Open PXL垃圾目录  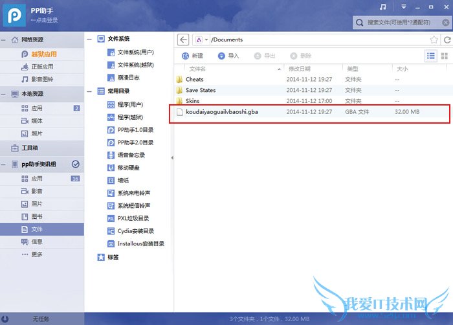tap(128, 218)
